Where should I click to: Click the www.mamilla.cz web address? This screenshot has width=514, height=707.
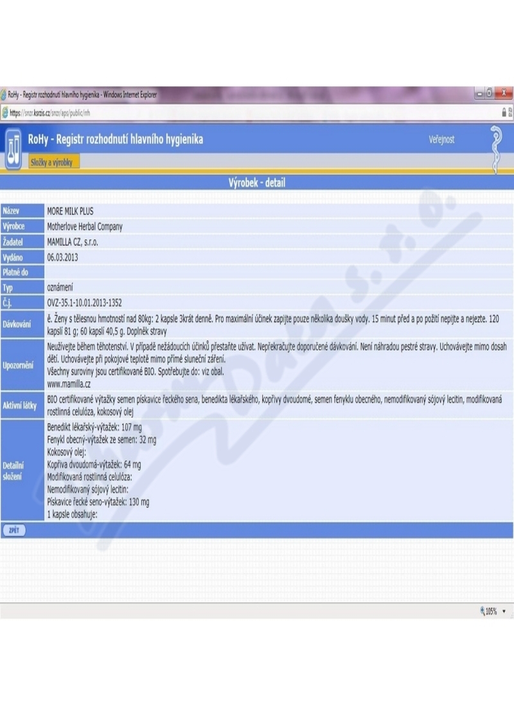(69, 383)
